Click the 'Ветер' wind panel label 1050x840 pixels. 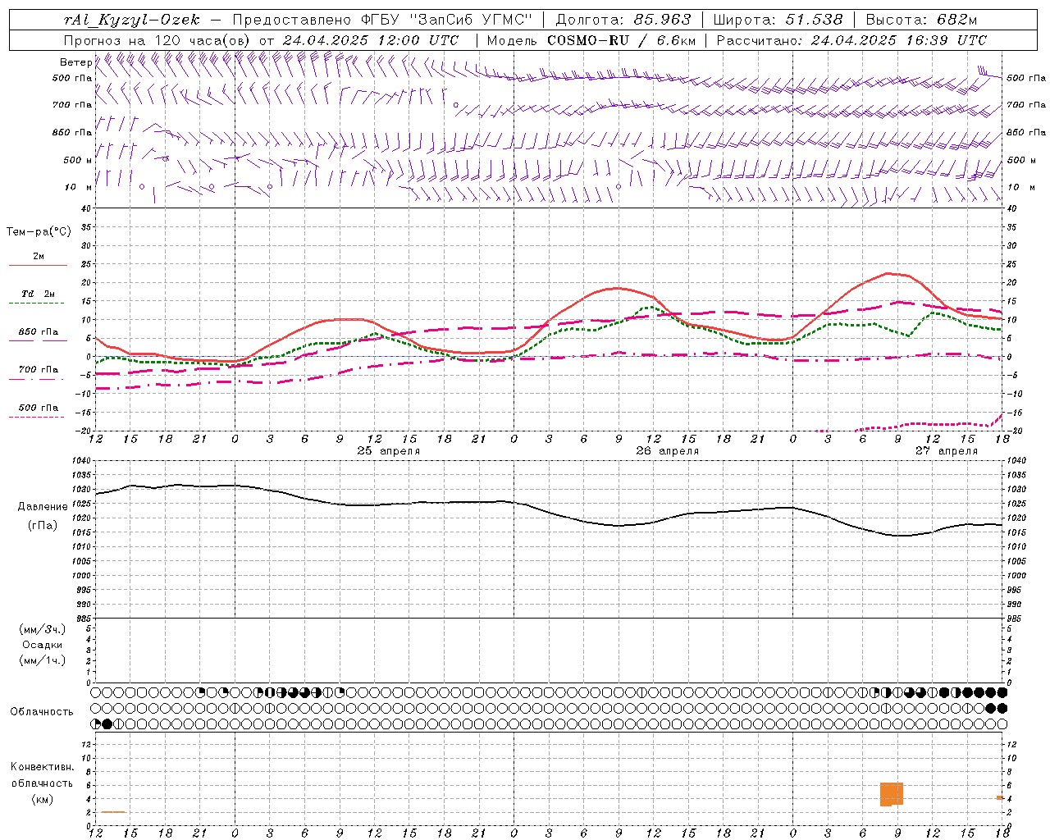(75, 62)
